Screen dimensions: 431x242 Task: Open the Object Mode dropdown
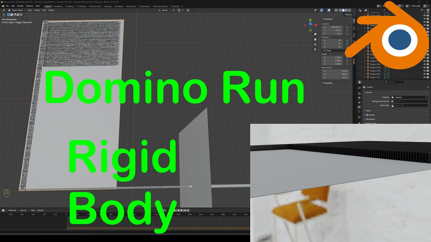coord(17,10)
